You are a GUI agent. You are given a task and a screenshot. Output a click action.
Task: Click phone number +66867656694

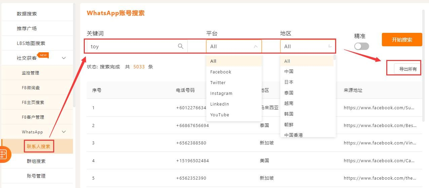192,125
